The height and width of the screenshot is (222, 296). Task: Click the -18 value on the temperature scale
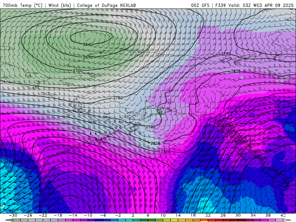[58, 215]
